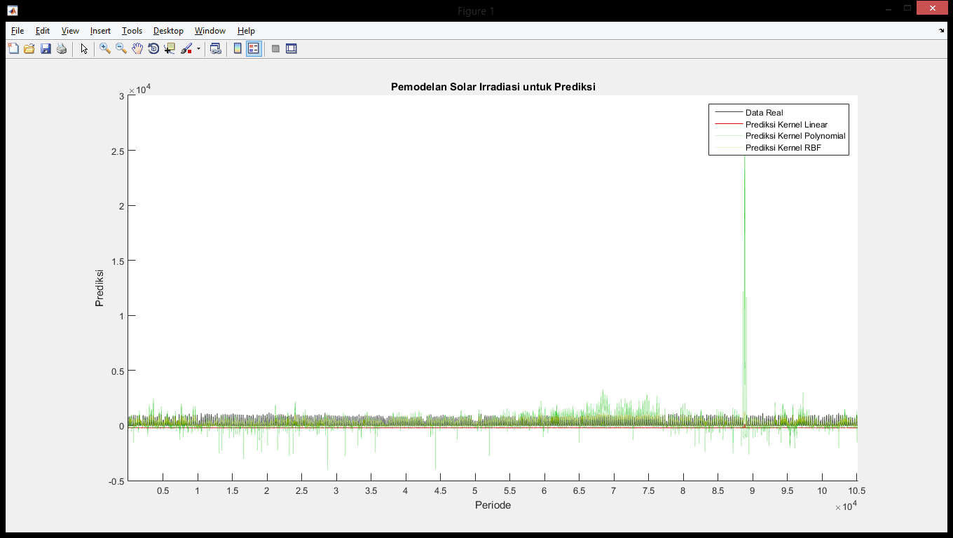The image size is (953, 538).
Task: Click the Show Plot Tools button
Action: (x=292, y=48)
